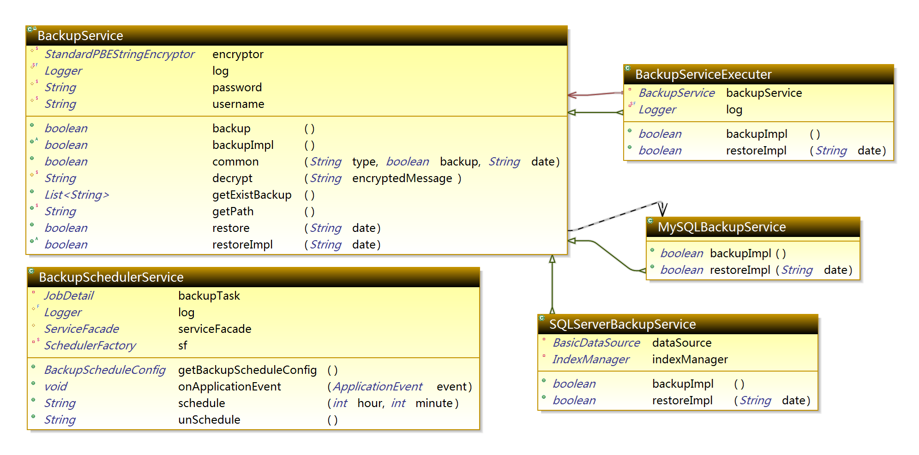The width and height of the screenshot is (919, 455).
Task: Click the private field icon for dataSource
Action: (x=544, y=339)
